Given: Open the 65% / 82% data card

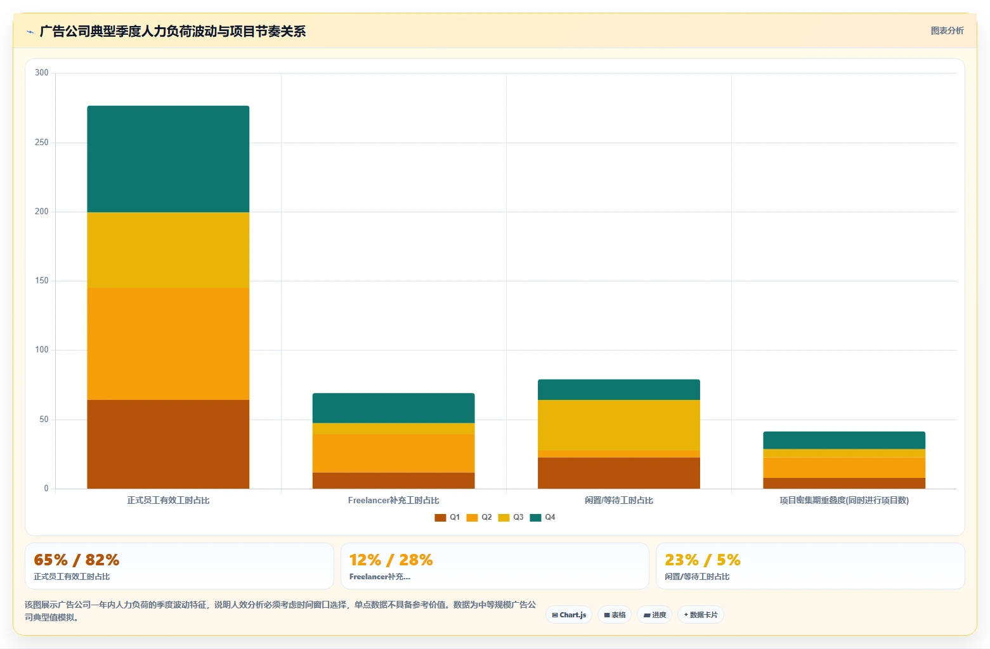Looking at the screenshot, I should point(179,566).
